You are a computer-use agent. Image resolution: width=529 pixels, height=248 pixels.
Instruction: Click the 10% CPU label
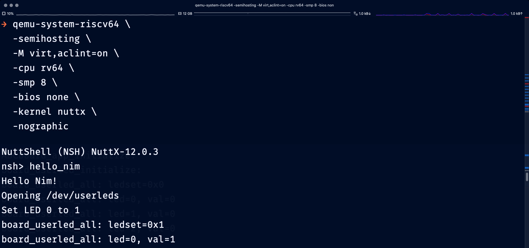(10, 13)
